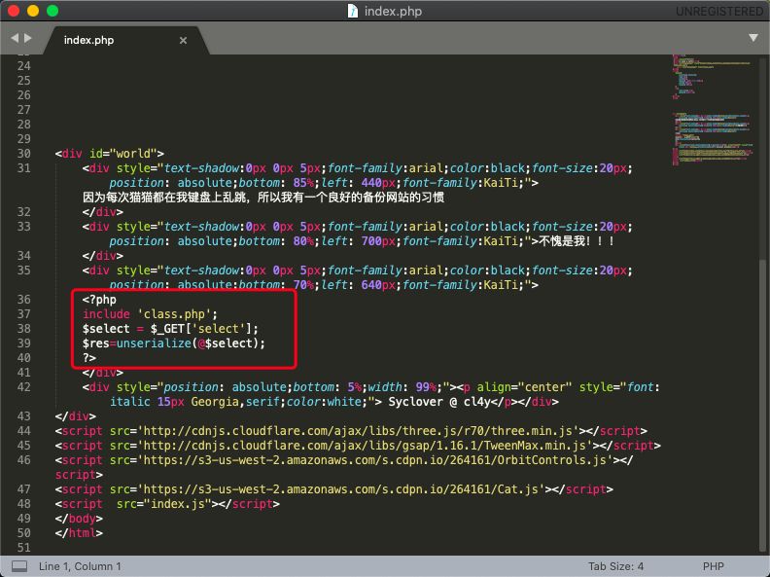Click the </body> closing tag
The image size is (770, 577).
coord(79,519)
